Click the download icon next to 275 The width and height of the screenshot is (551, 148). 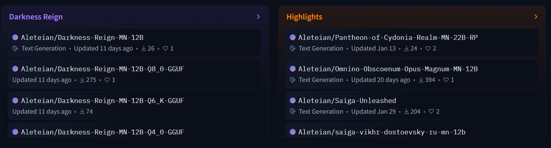tap(82, 80)
